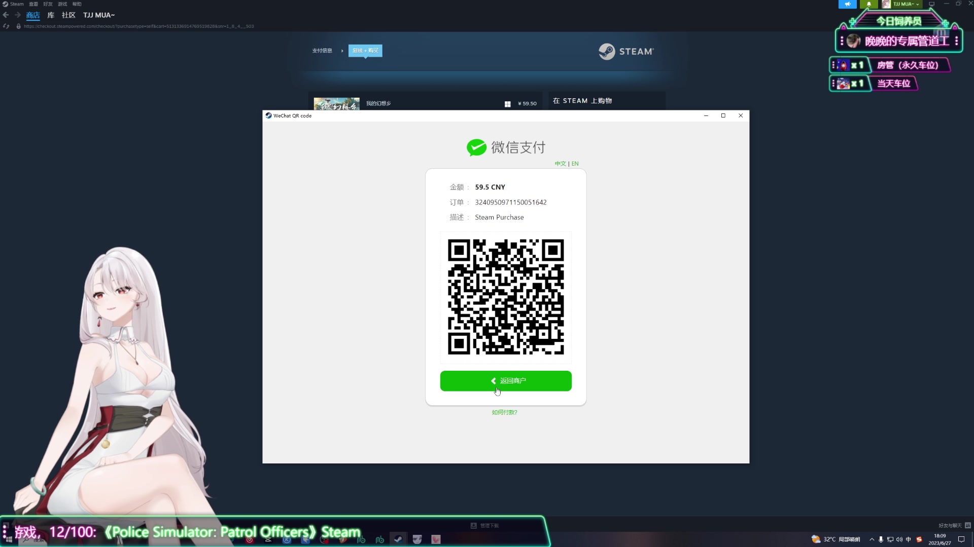The image size is (974, 547).
Task: Click the 我的幻想乡 game thumbnail
Action: pos(336,103)
